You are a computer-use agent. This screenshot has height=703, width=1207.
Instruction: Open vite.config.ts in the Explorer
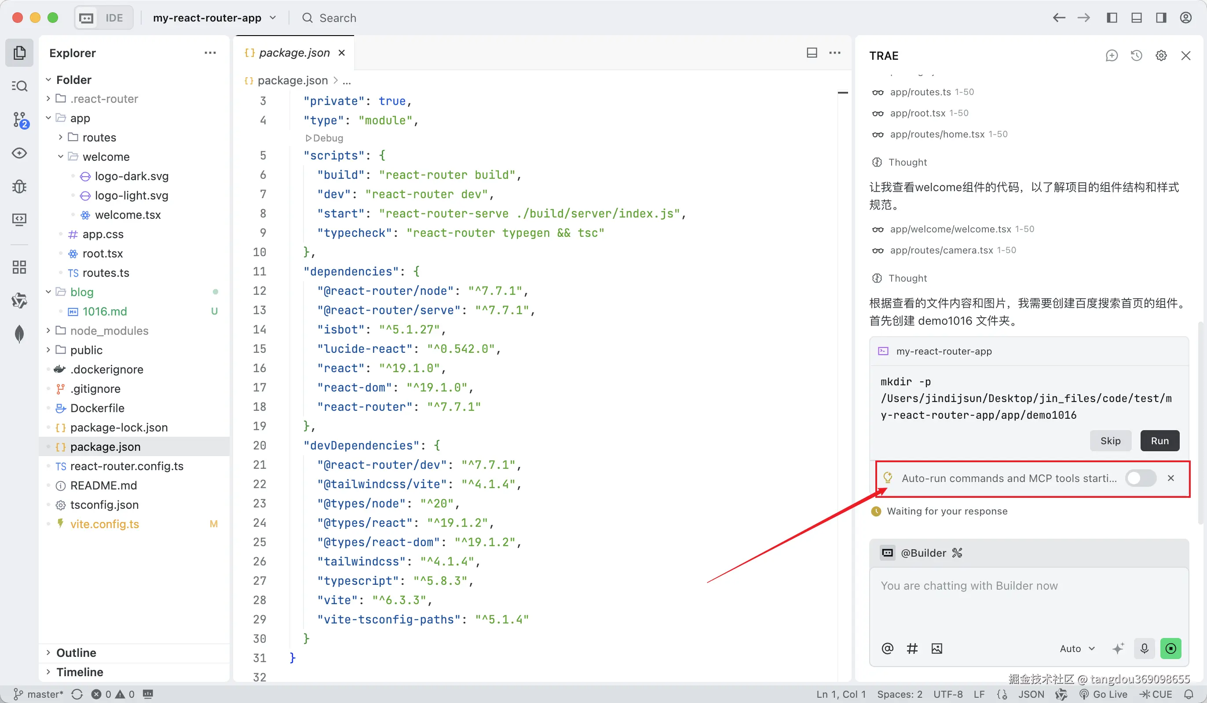click(x=104, y=524)
